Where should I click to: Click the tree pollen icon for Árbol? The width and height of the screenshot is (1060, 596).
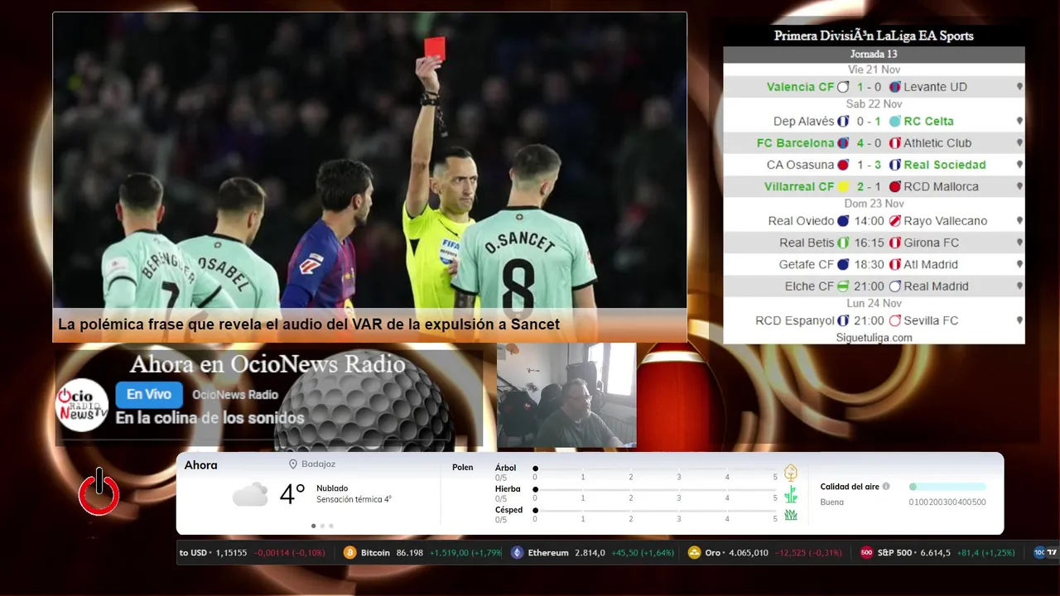[791, 473]
